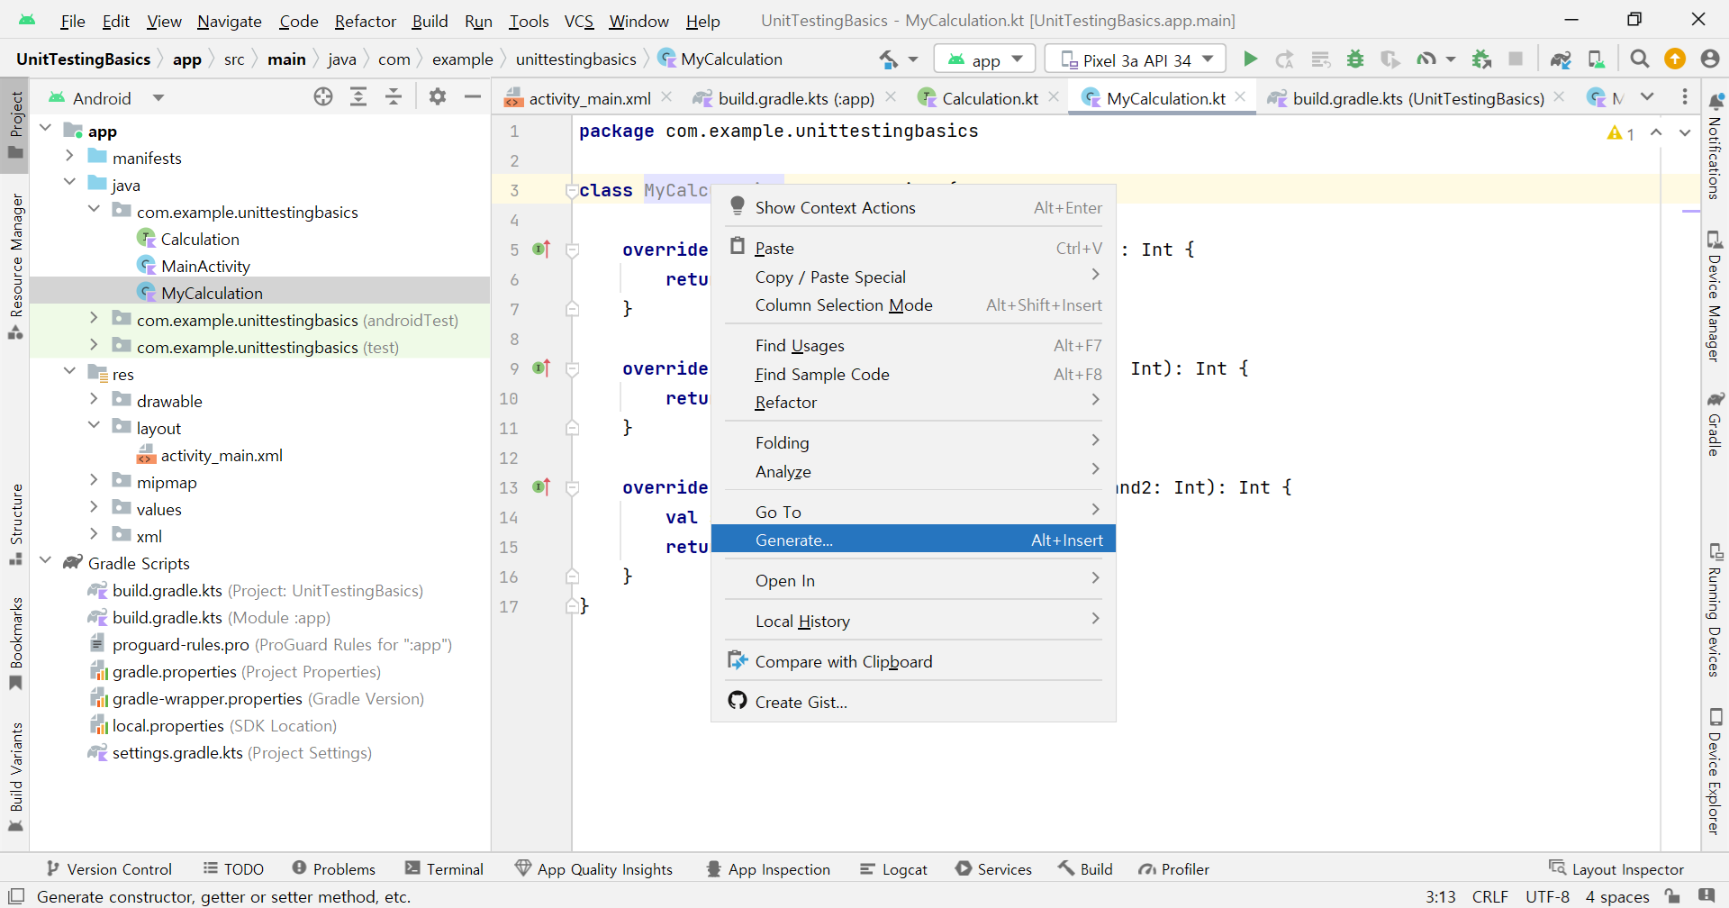This screenshot has height=908, width=1729.
Task: Click Select Opened File target icon
Action: 323,97
